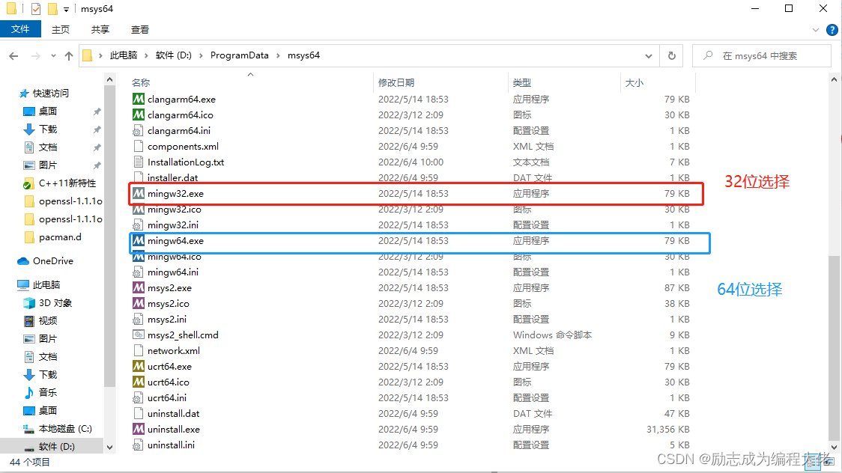
Task: Click the refresh button beside the address bar
Action: [x=671, y=56]
